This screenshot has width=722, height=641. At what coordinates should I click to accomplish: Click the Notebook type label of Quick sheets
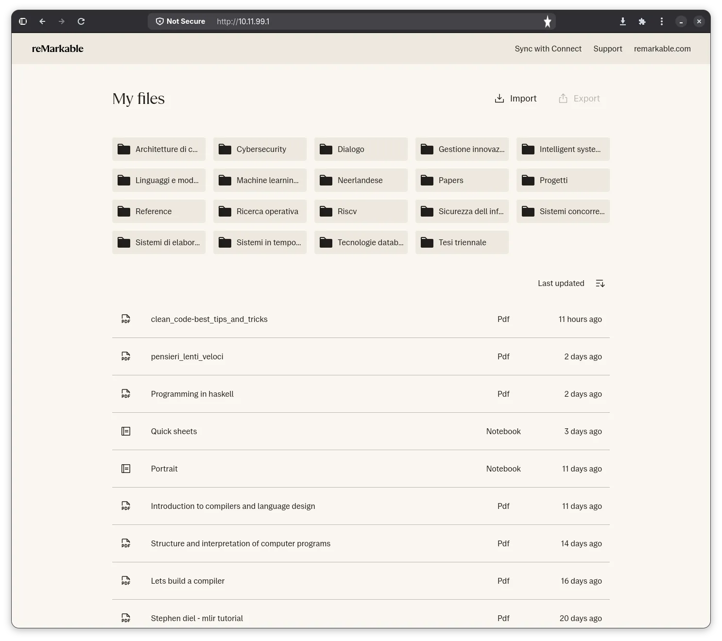click(x=503, y=431)
